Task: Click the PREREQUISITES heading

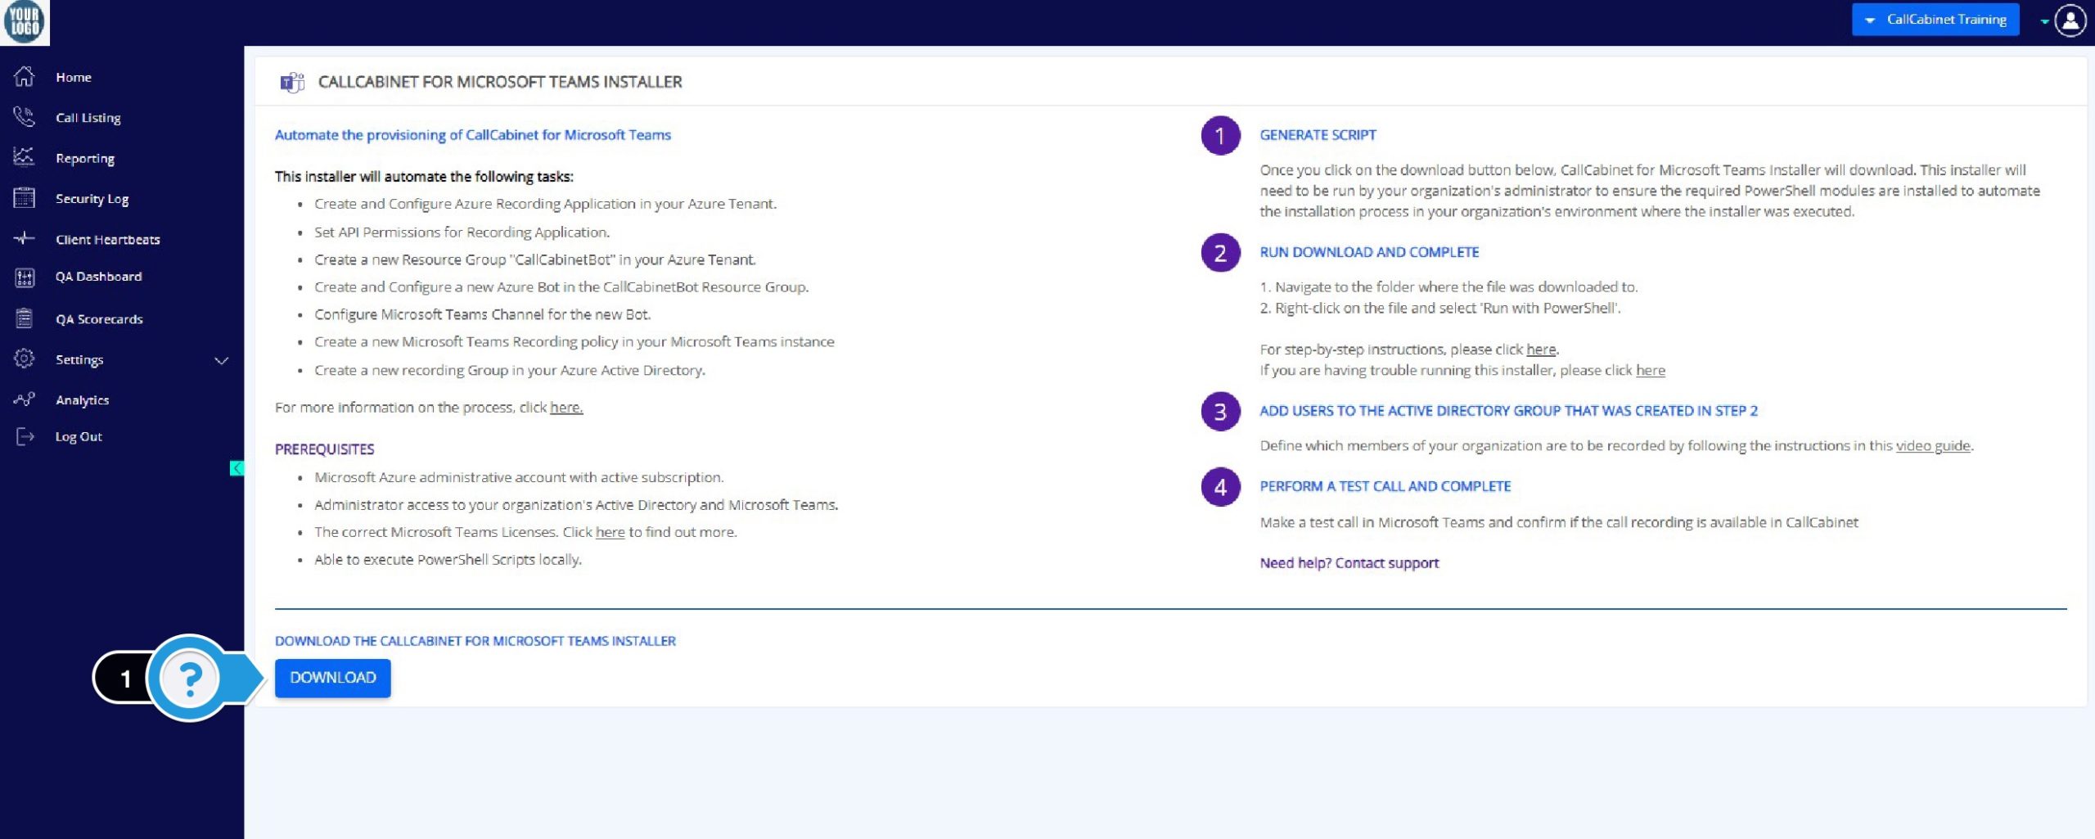Action: point(324,449)
